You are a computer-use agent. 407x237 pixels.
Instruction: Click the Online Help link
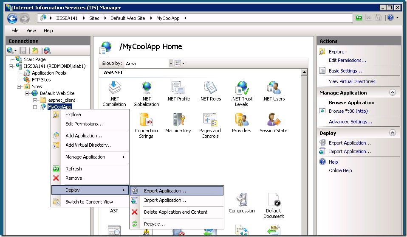[340, 170]
